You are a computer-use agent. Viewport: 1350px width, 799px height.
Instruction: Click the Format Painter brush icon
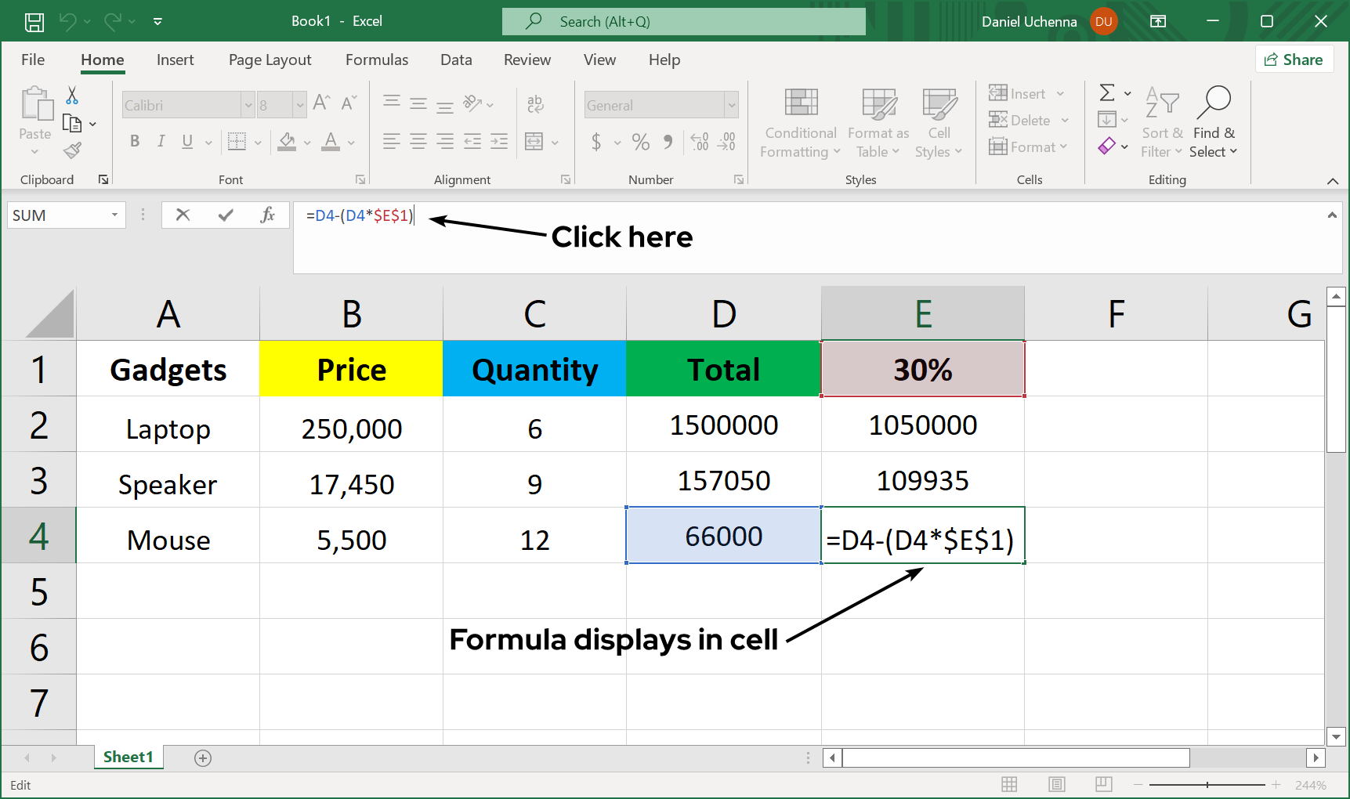tap(73, 150)
